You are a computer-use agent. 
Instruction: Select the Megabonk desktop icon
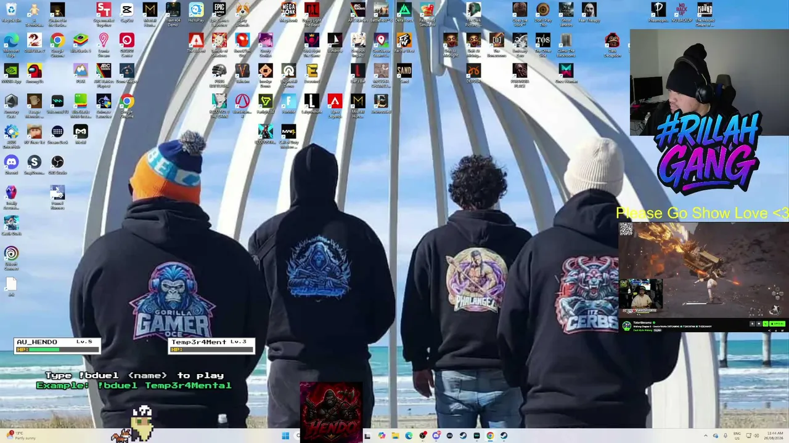coord(288,12)
